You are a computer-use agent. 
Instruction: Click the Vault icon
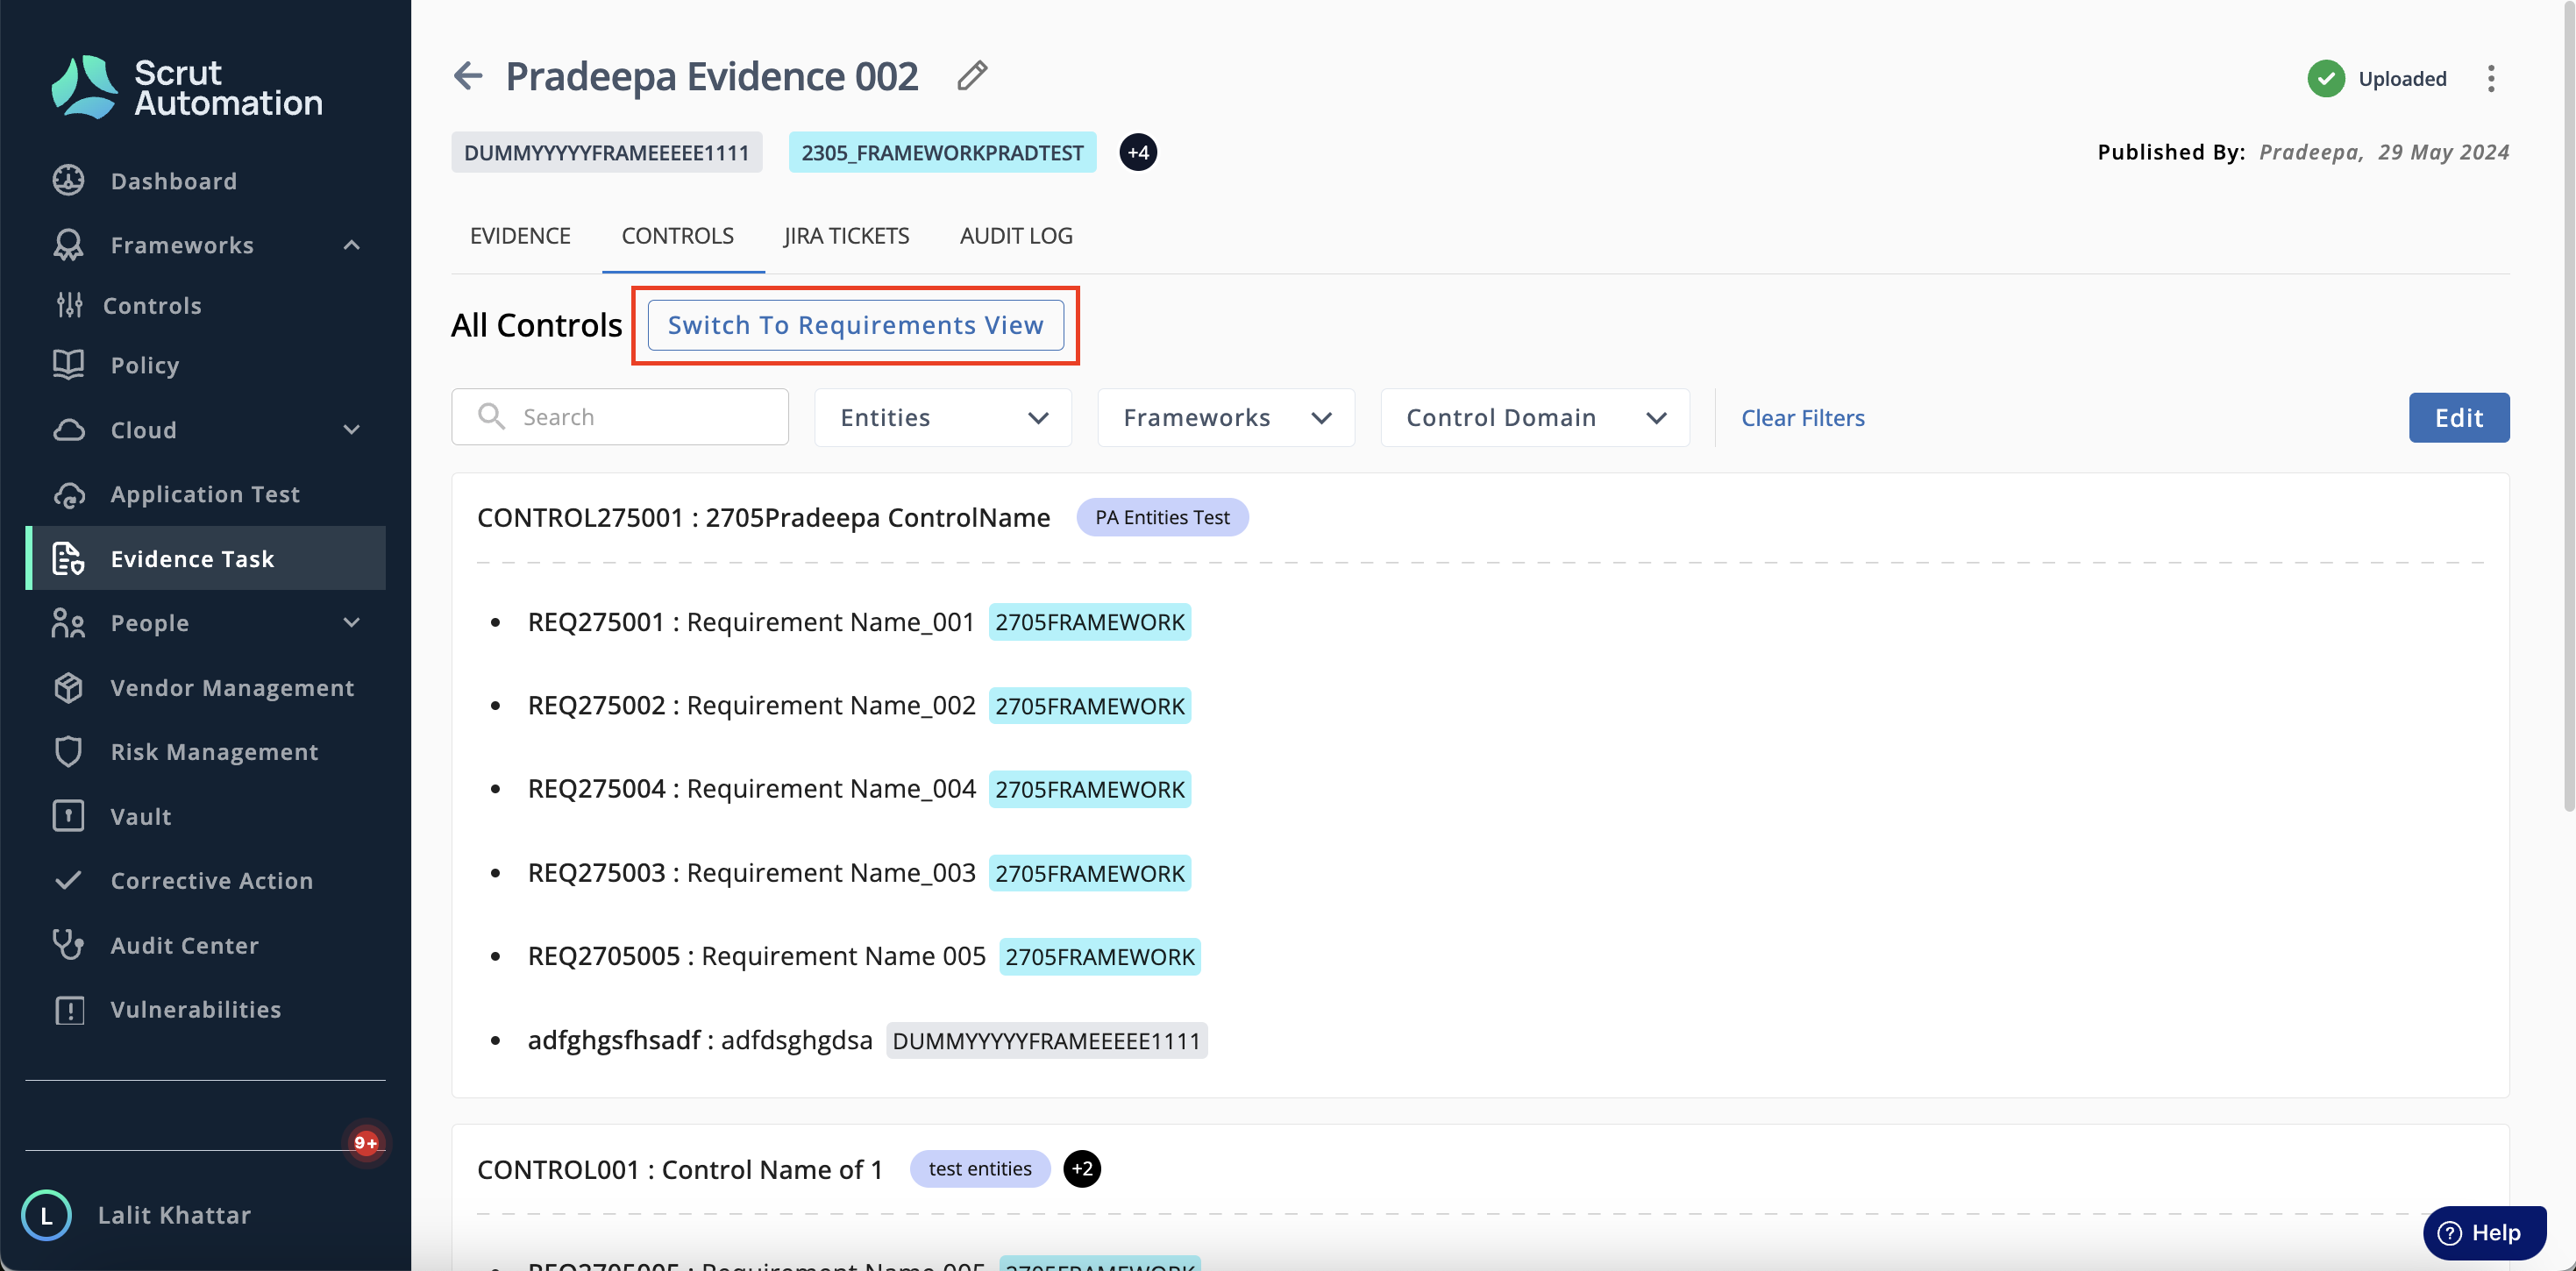tap(68, 816)
